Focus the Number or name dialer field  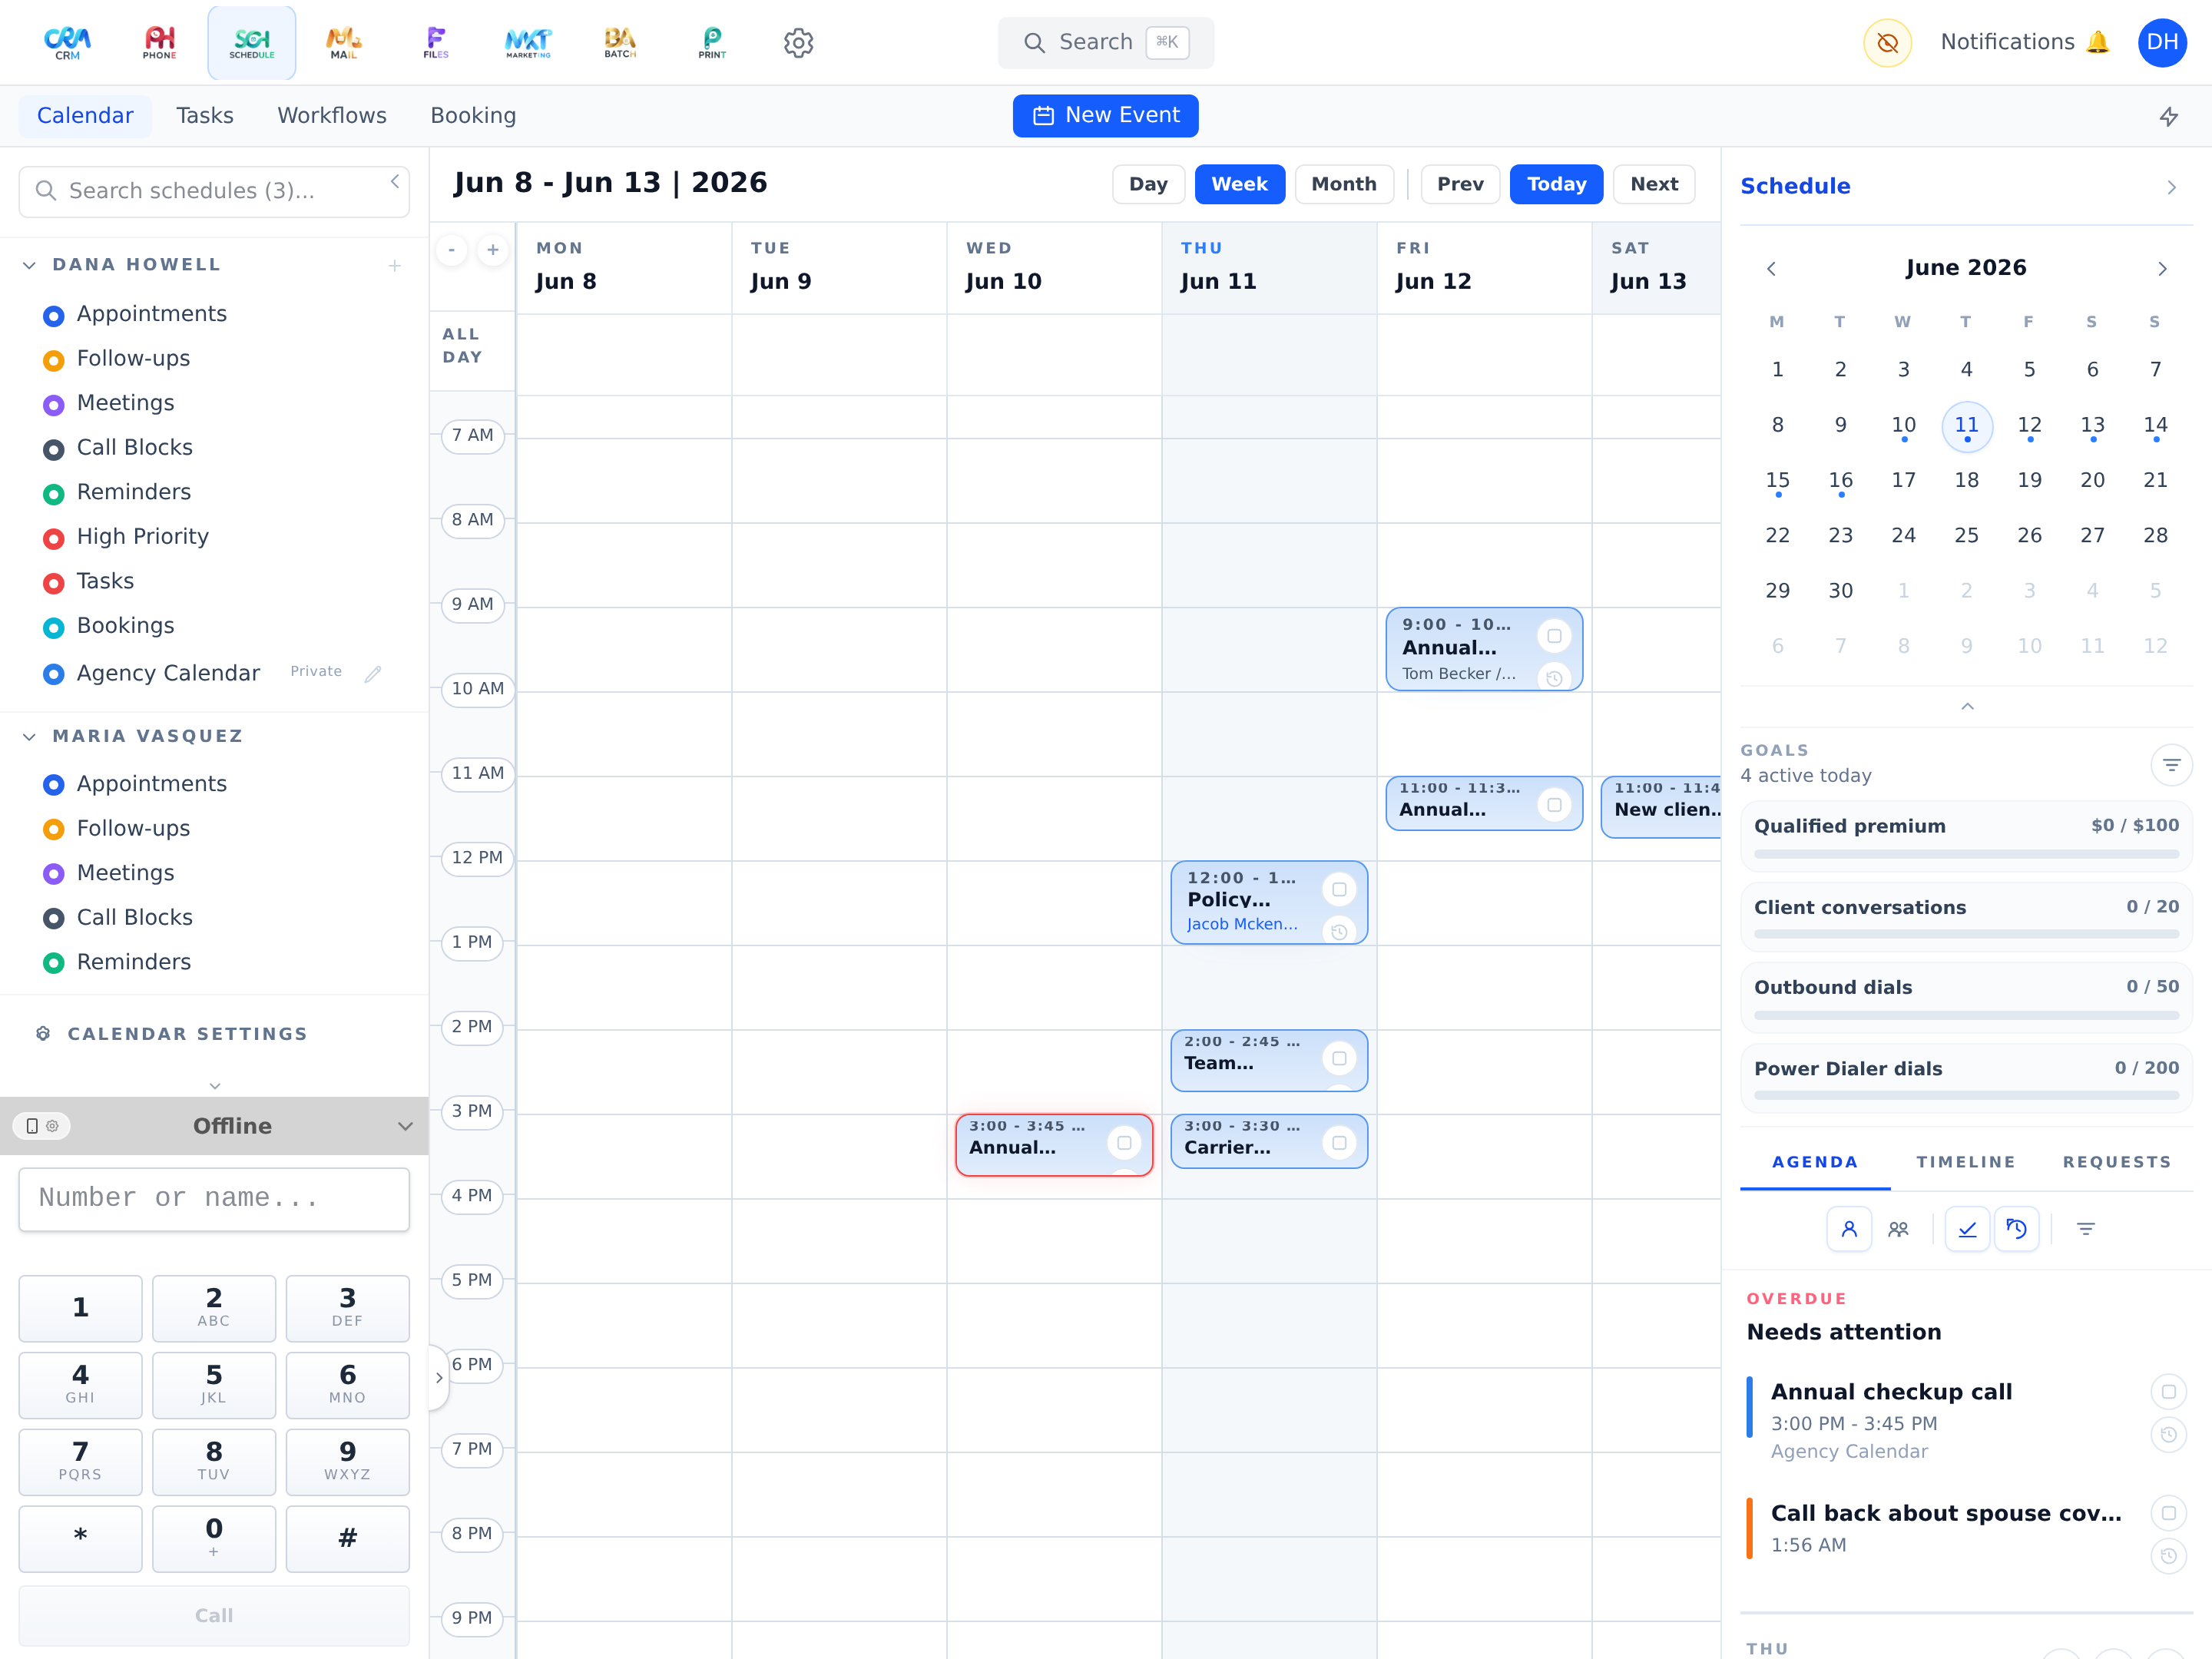tap(214, 1199)
